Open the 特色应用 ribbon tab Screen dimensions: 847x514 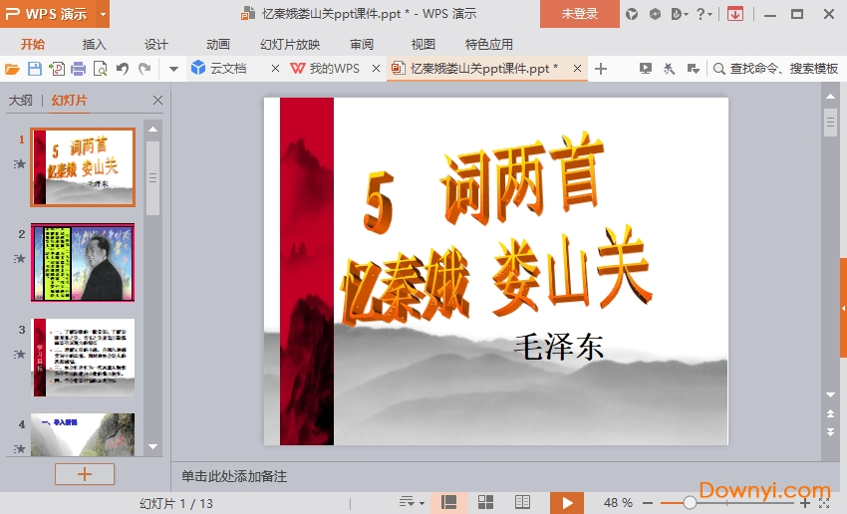489,44
